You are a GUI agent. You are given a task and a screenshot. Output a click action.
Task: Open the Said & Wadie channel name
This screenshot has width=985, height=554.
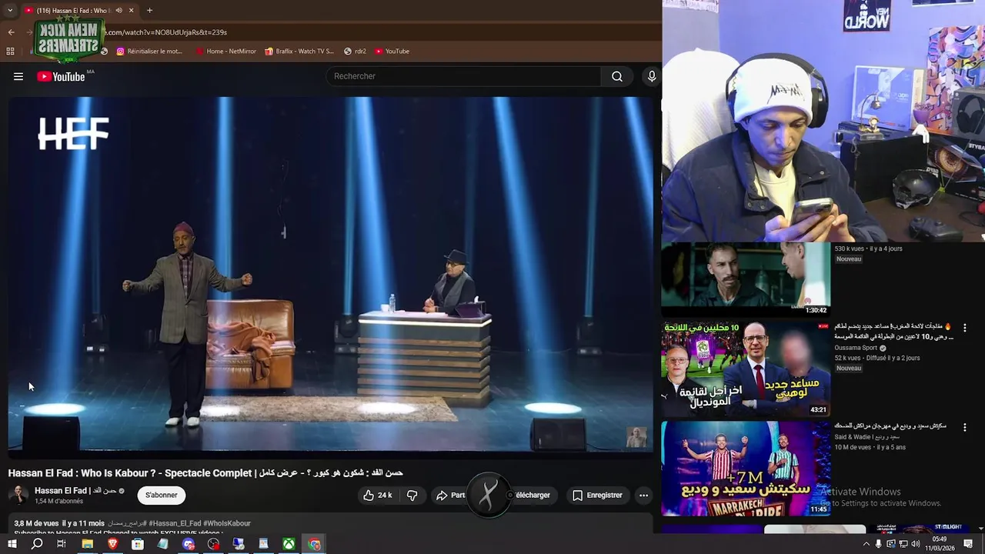(x=866, y=437)
